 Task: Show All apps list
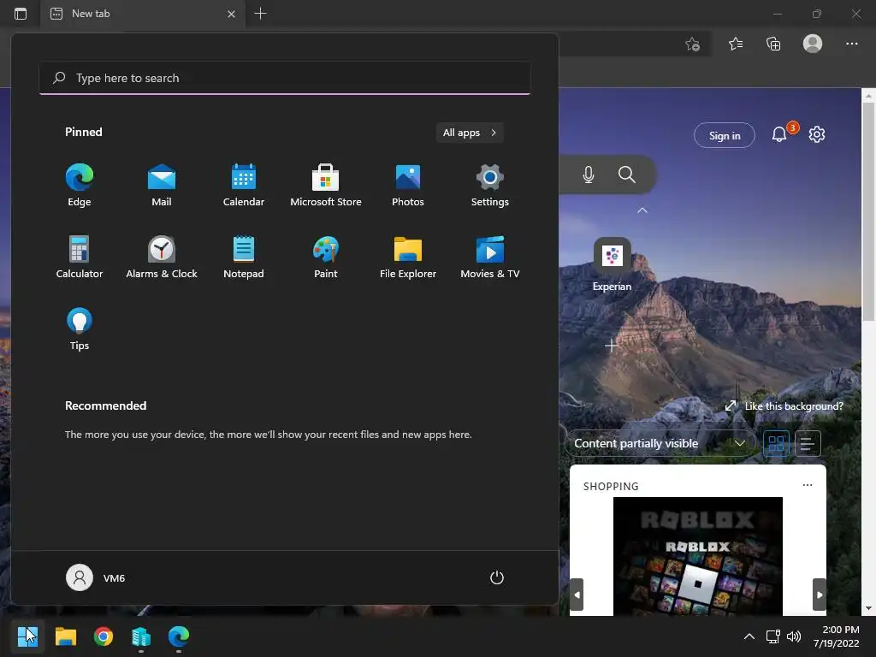point(470,133)
